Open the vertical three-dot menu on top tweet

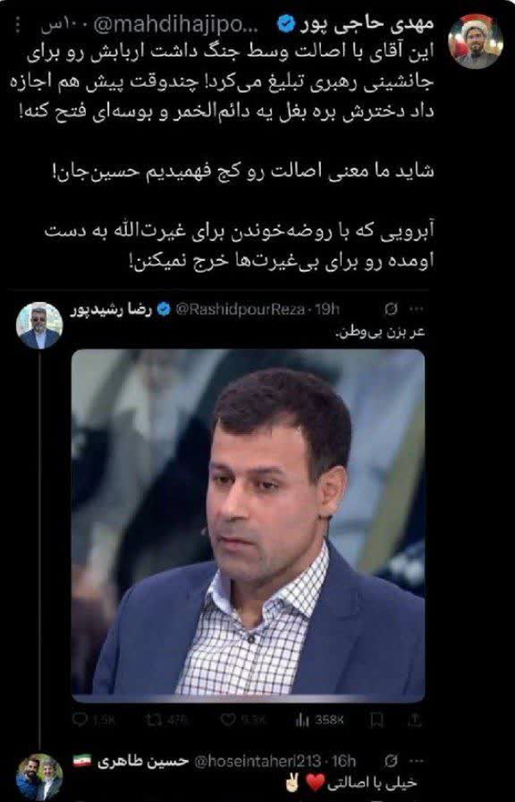pyautogui.click(x=18, y=25)
